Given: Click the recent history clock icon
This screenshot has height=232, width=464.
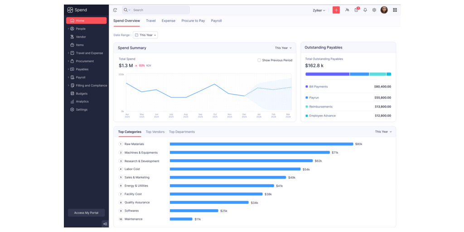Looking at the screenshot, I should click(115, 10).
